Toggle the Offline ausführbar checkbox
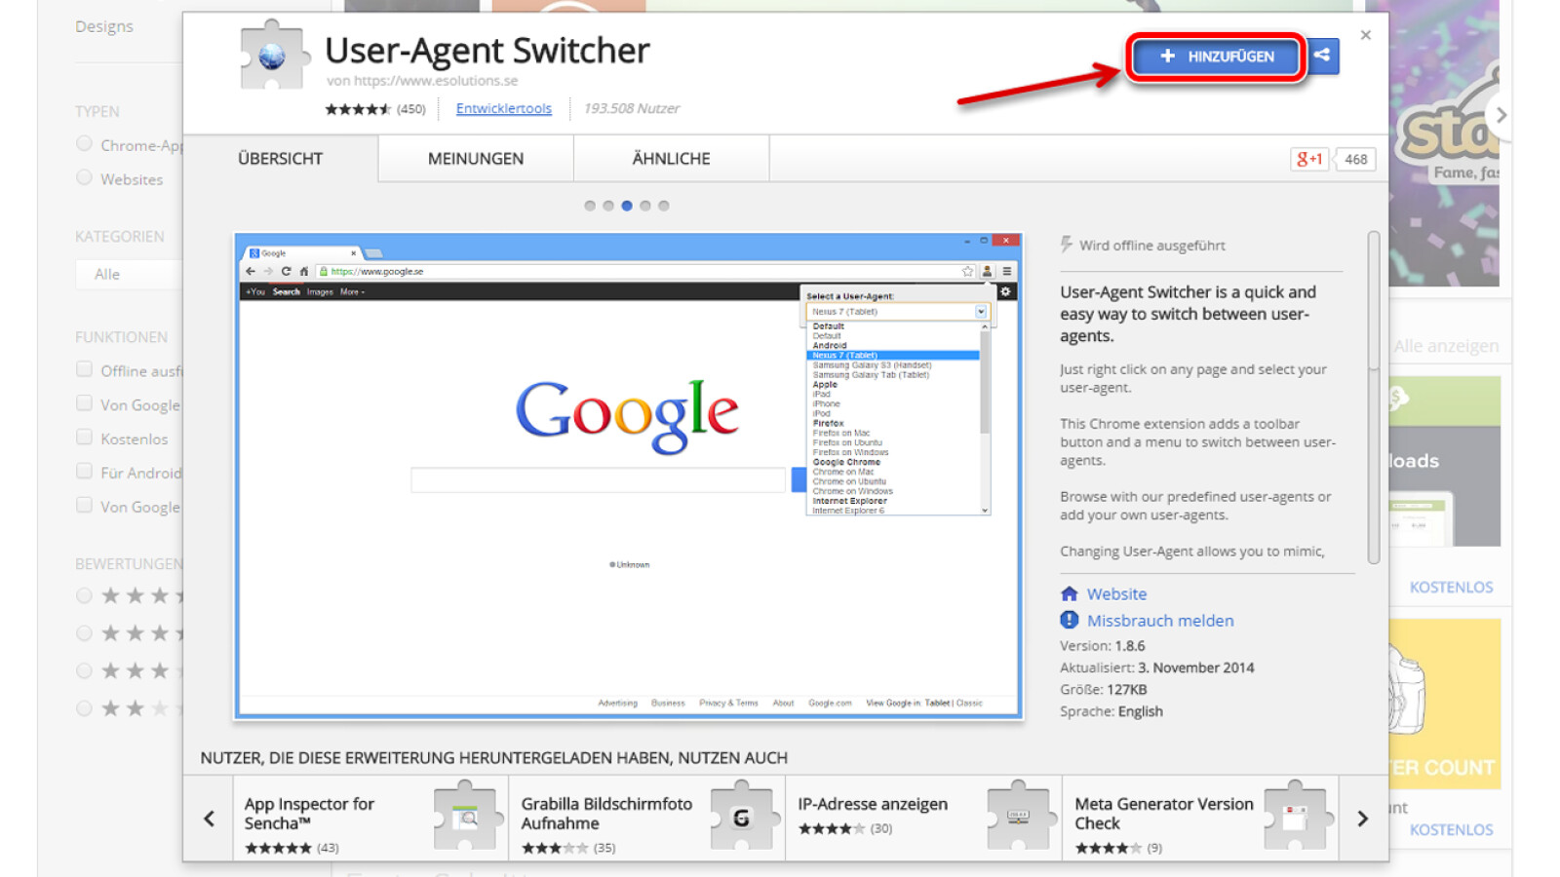Image resolution: width=1560 pixels, height=877 pixels. coord(84,369)
